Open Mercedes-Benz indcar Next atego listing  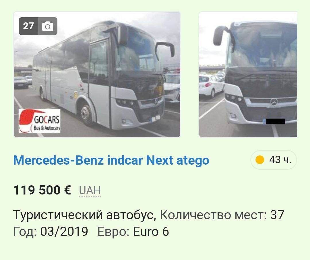(111, 160)
